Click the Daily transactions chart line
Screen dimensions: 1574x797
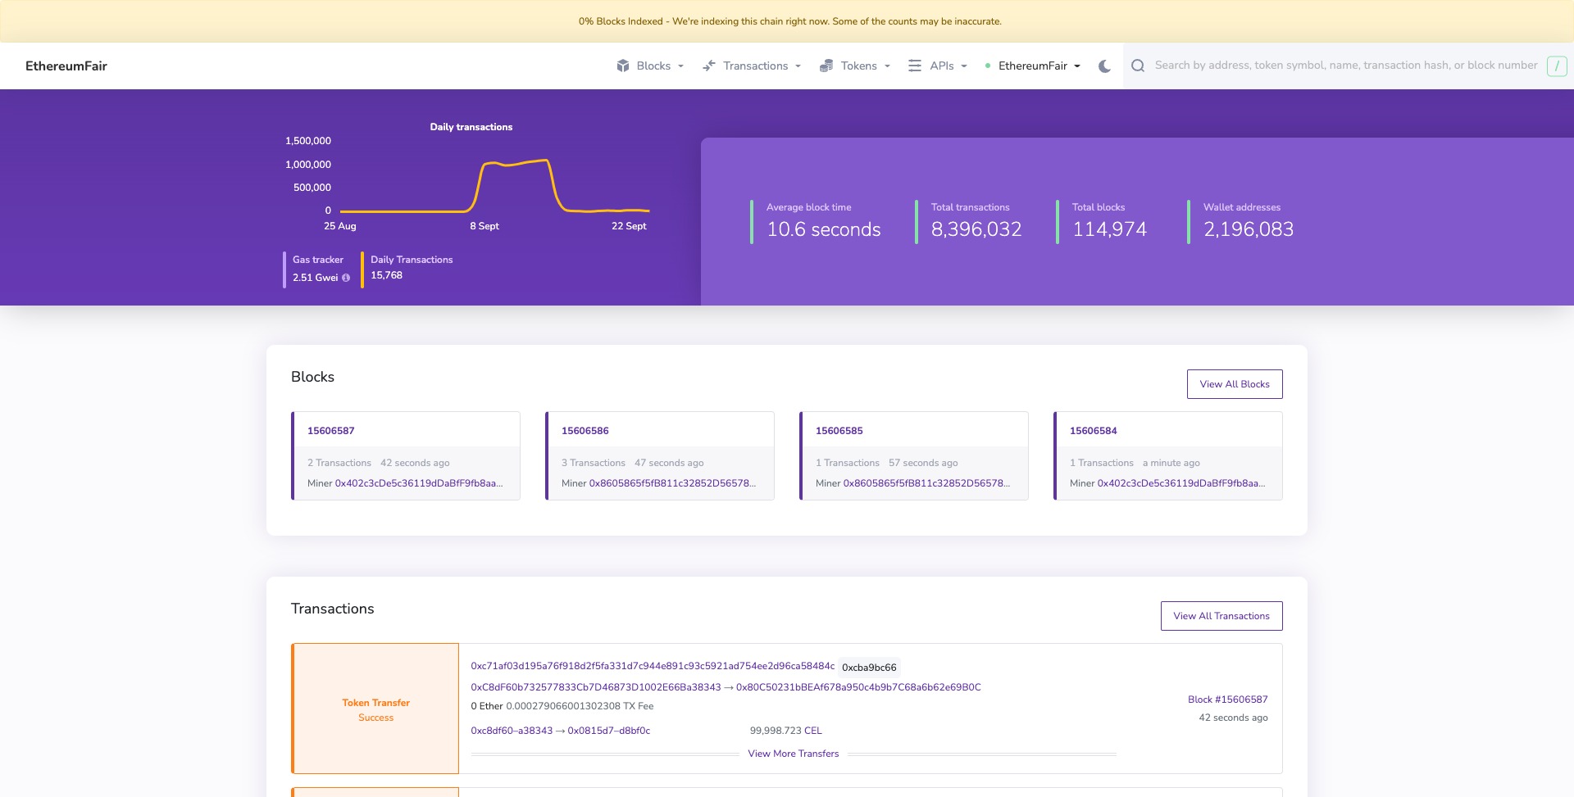[x=516, y=163]
